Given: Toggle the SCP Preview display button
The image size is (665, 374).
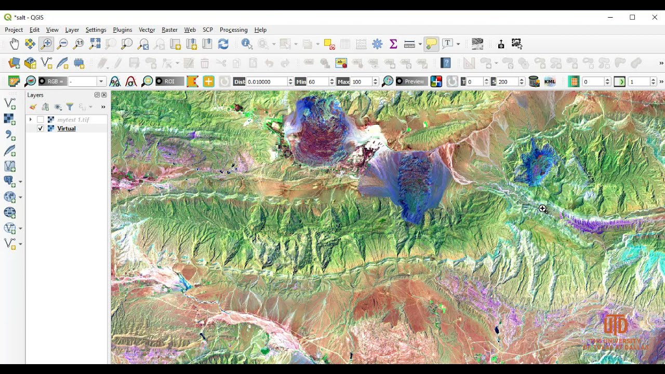Looking at the screenshot, I should [x=411, y=82].
